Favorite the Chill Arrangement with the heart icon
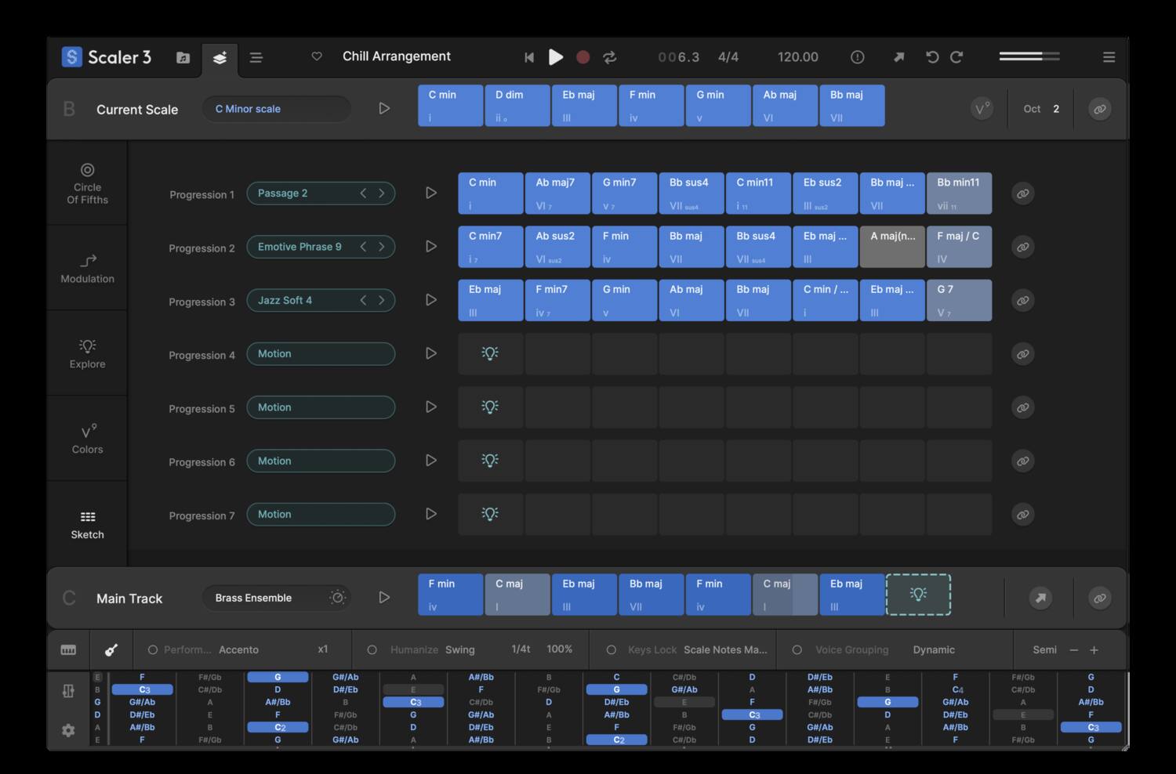Viewport: 1176px width, 774px height. pos(317,56)
